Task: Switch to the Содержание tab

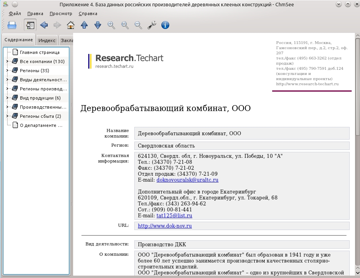Action: [x=19, y=40]
